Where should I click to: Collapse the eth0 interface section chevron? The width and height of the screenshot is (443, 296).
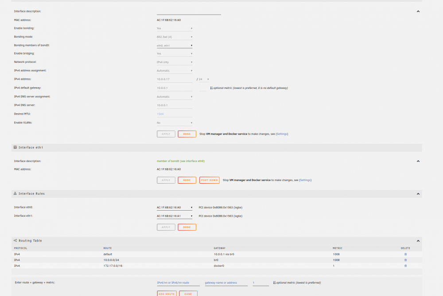pyautogui.click(x=418, y=12)
